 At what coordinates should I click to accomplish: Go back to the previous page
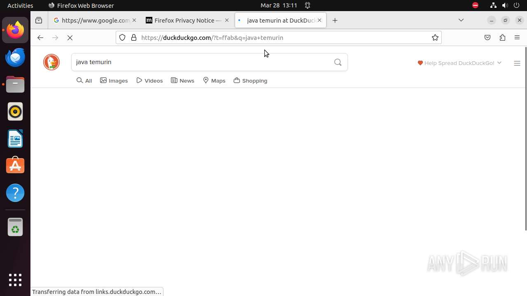[x=40, y=38]
